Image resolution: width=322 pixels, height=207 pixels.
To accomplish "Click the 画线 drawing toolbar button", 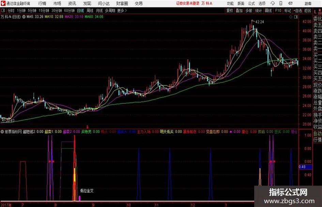I will point(268,11).
